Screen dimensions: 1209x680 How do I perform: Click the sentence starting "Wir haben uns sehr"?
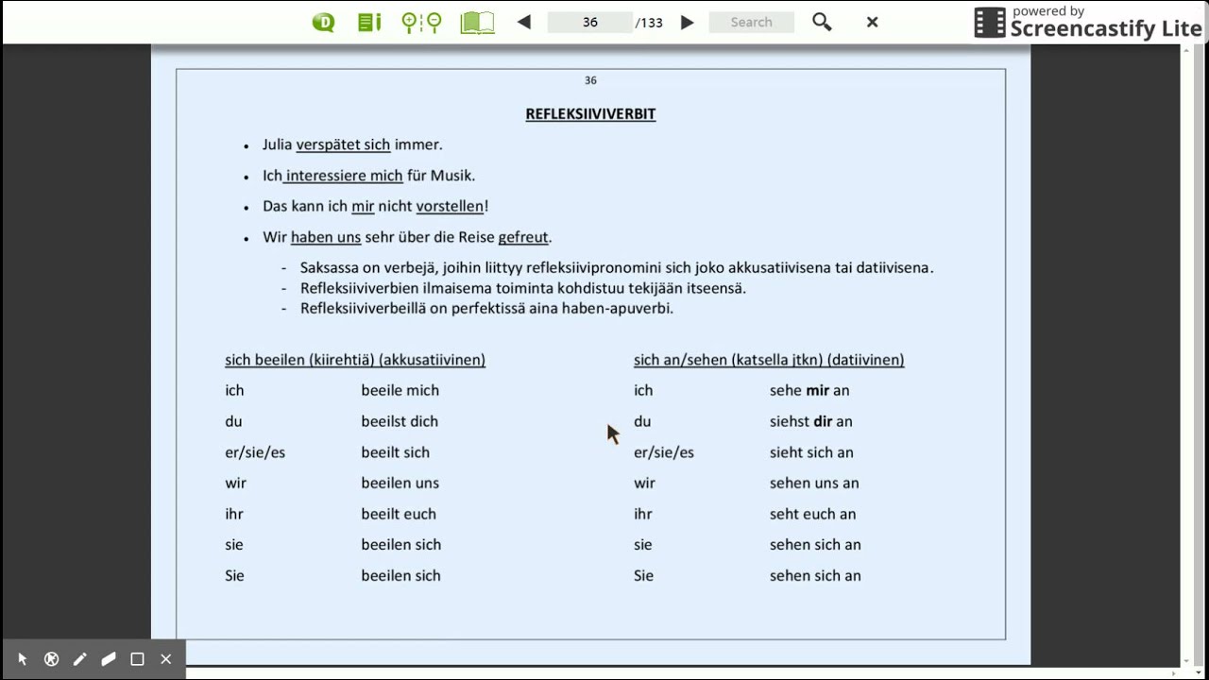[407, 237]
